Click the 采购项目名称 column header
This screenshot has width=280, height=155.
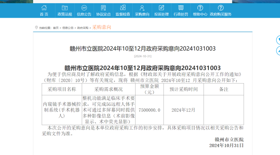tap(62, 89)
